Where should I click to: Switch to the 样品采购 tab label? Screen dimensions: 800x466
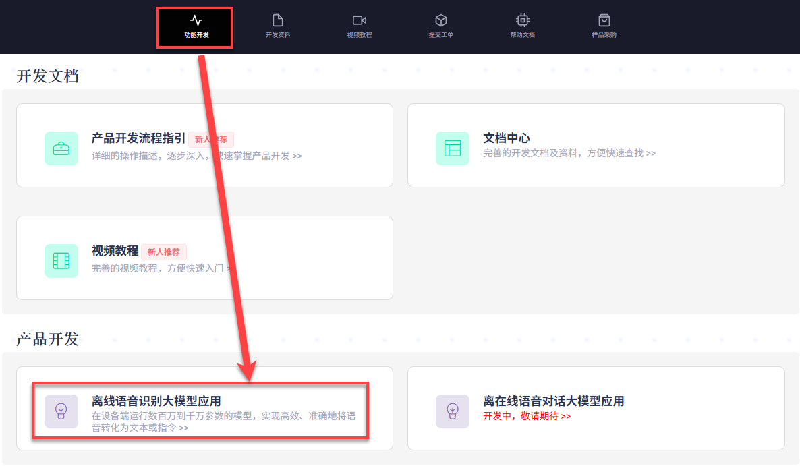pos(604,35)
